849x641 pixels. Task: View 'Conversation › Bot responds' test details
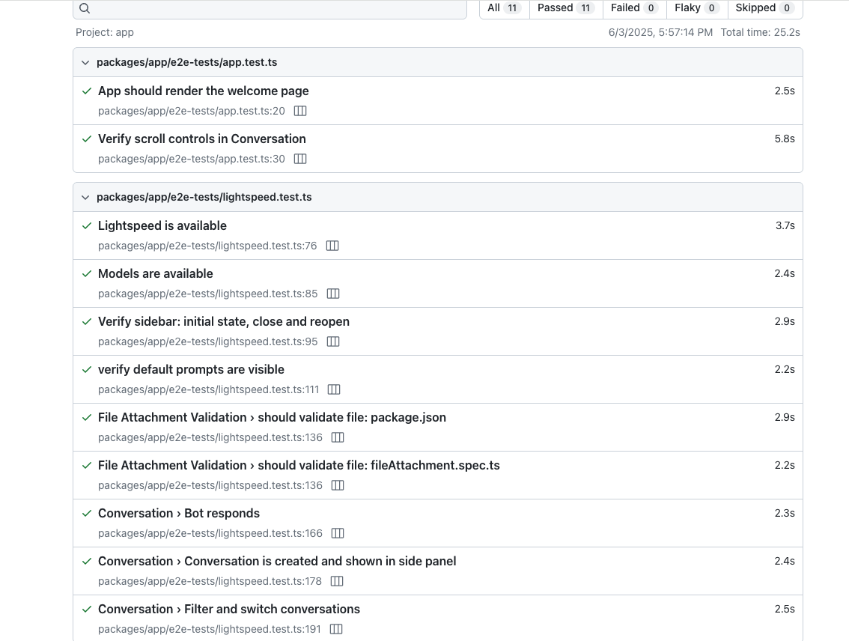179,513
